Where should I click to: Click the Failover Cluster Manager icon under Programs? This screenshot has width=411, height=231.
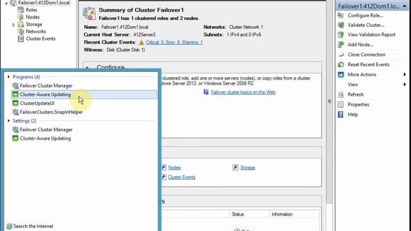click(15, 85)
